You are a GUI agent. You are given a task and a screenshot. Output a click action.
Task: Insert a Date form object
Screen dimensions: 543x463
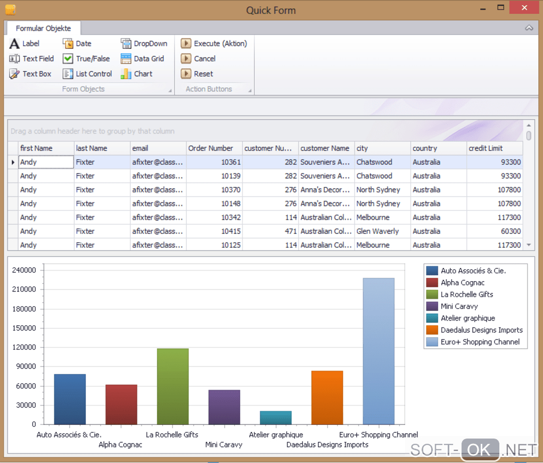coord(68,44)
